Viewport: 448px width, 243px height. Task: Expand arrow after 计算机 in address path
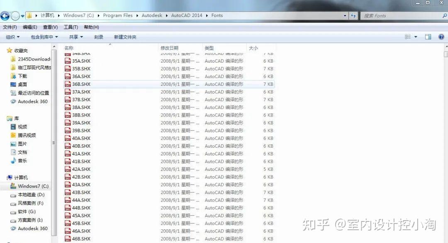(x=58, y=16)
